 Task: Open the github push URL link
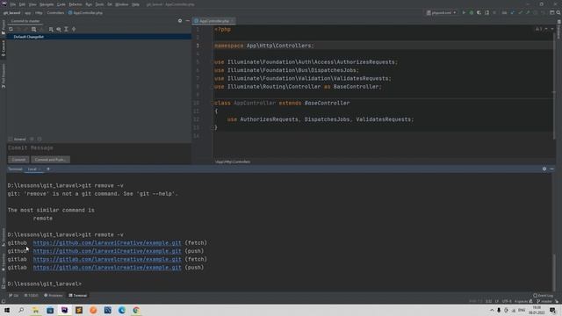click(107, 251)
